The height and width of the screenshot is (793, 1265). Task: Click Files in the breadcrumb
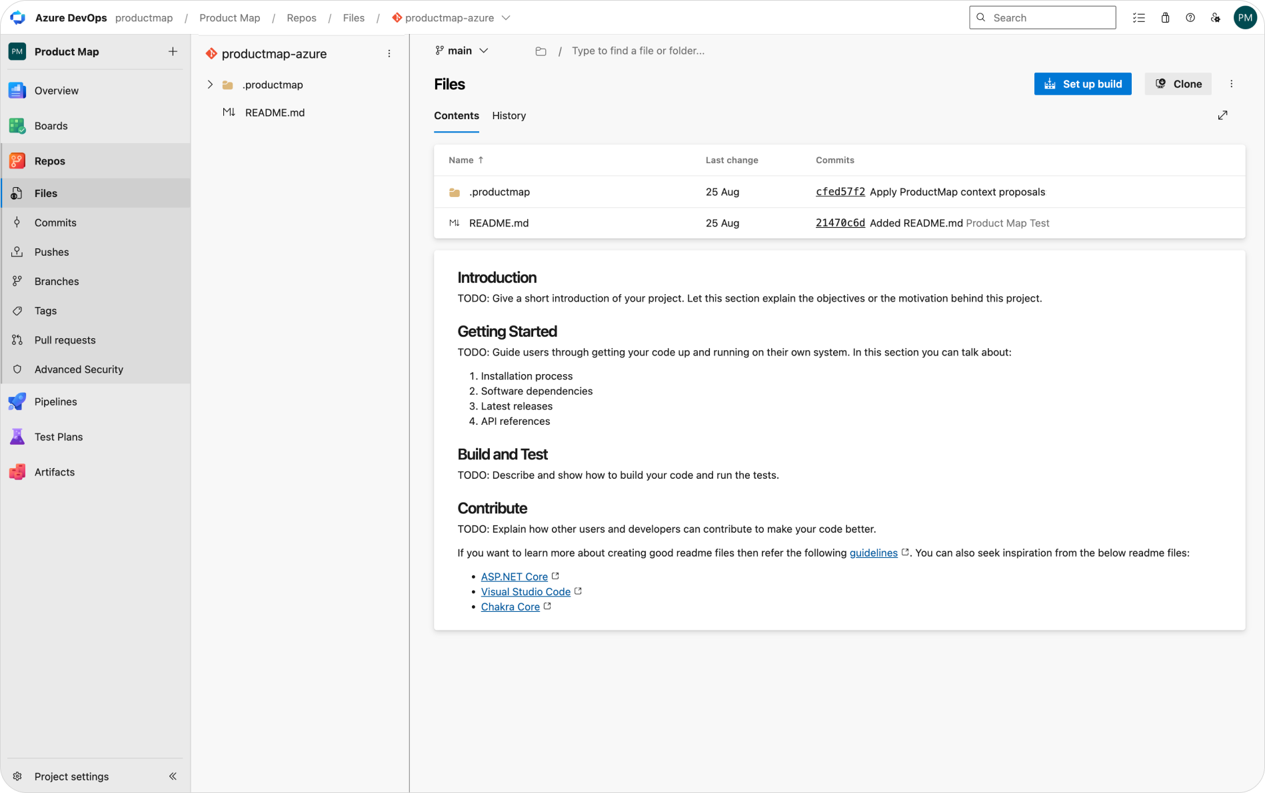coord(354,18)
